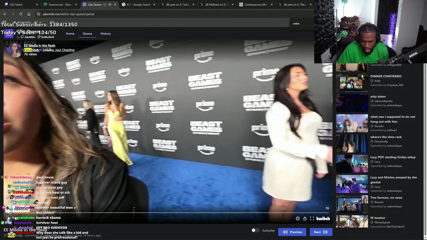The height and width of the screenshot is (240, 427).
Task: Click 'Submitted by NotTheFakeTJ' text
Action: click(x=387, y=227)
